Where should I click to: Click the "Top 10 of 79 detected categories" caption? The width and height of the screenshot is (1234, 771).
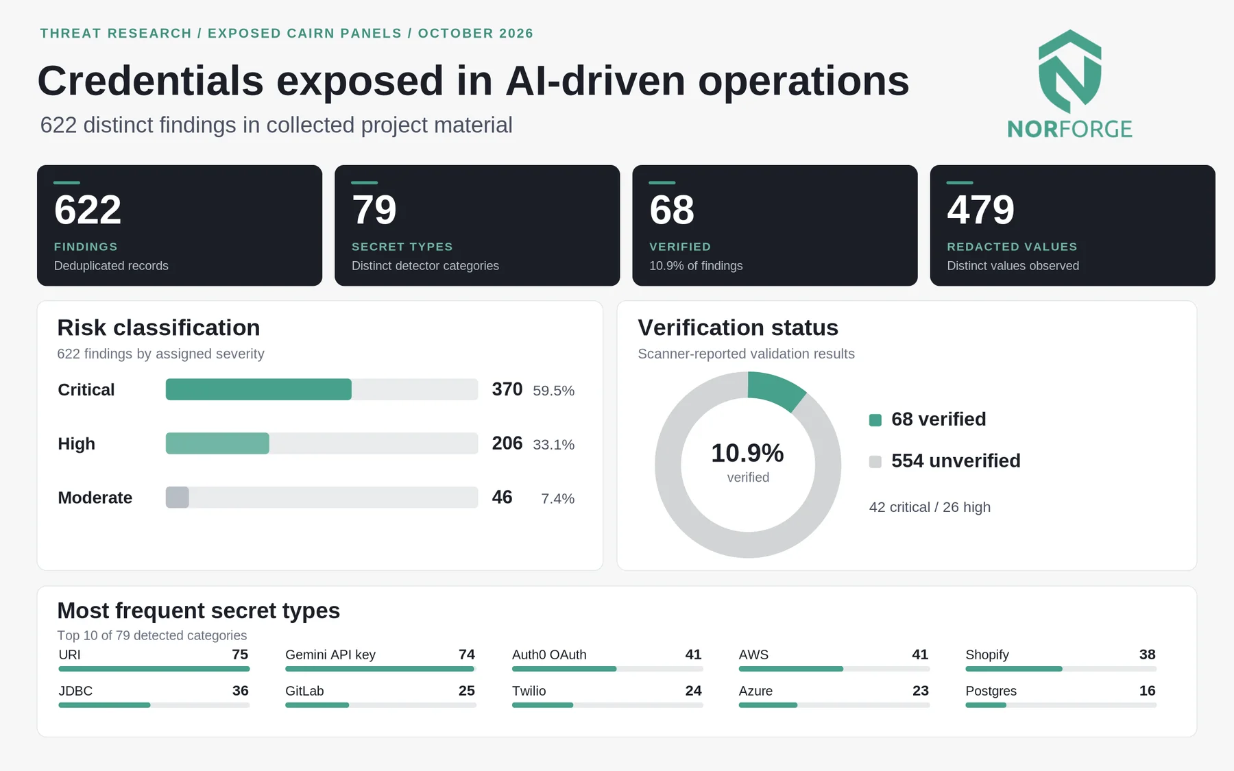[152, 635]
